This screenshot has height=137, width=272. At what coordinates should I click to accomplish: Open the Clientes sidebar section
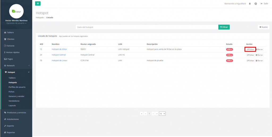pyautogui.click(x=11, y=39)
